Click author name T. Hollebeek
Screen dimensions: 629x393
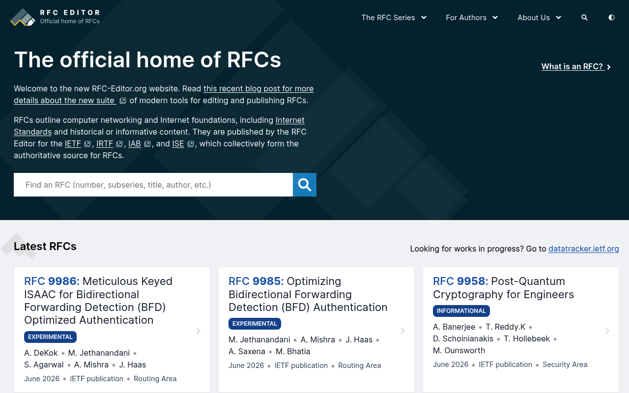527,338
